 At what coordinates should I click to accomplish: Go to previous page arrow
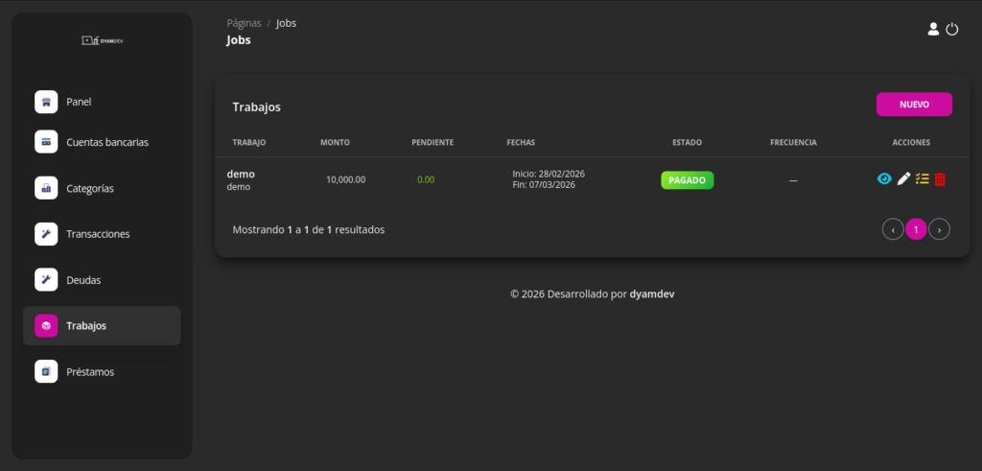pos(893,229)
